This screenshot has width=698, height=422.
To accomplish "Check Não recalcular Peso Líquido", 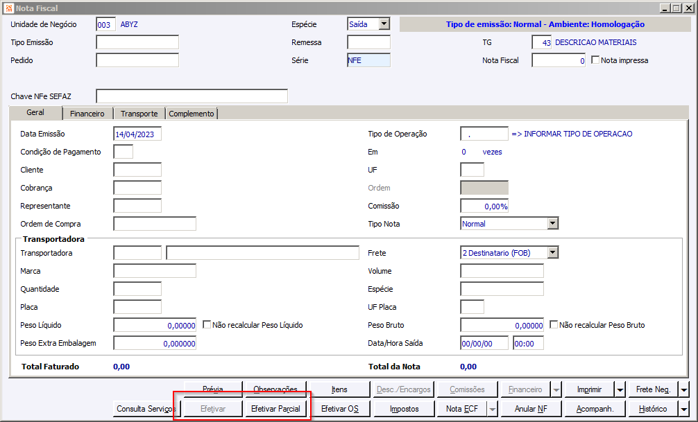I will pos(207,324).
